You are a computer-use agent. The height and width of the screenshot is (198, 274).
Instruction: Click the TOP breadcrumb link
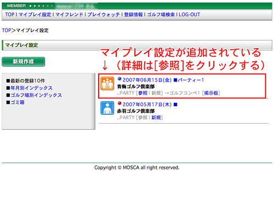(x=7, y=30)
